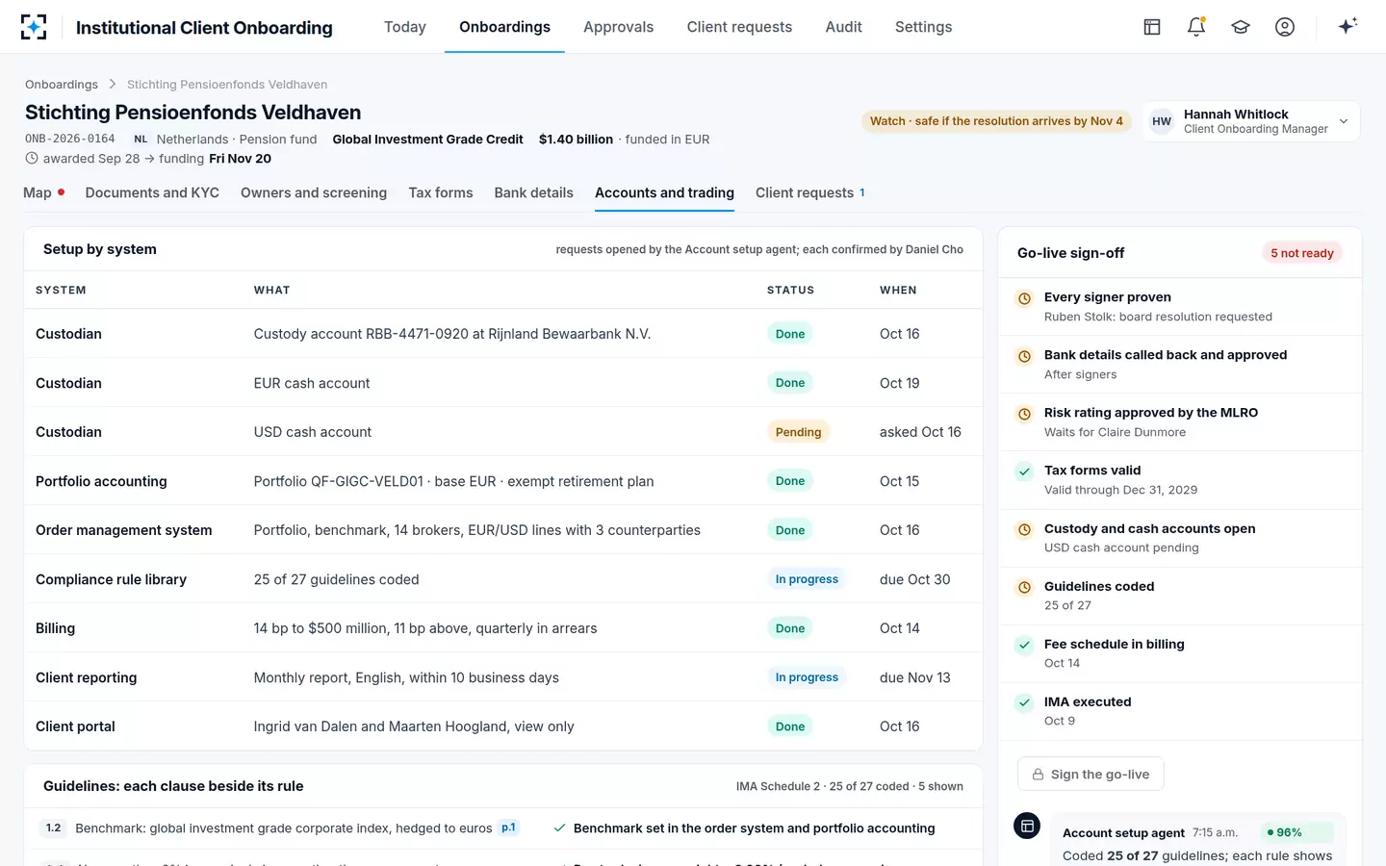The image size is (1386, 866).
Task: Click In progress status for Compliance rule library
Action: pyautogui.click(x=807, y=579)
